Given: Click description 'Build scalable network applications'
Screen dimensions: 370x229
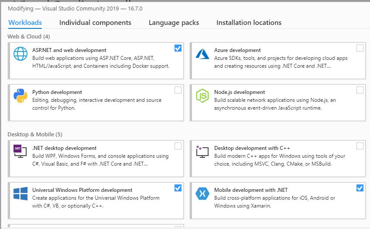Looking at the screenshot, I should coord(275,104).
